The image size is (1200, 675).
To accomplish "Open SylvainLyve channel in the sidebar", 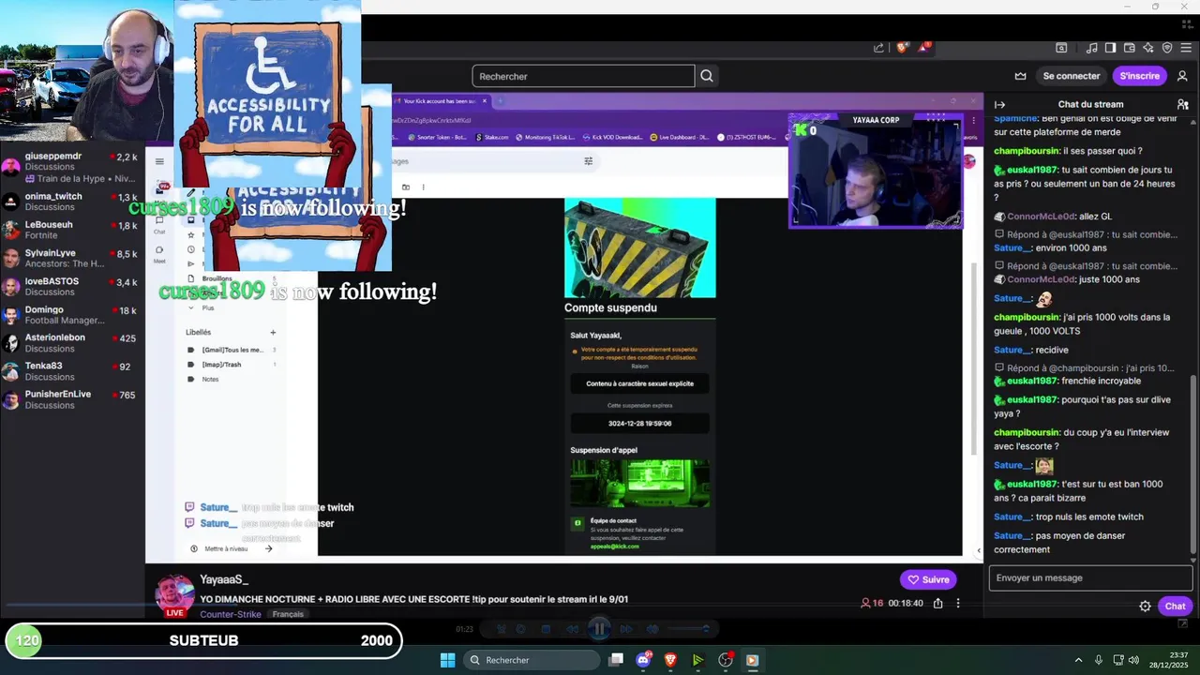I will point(72,258).
